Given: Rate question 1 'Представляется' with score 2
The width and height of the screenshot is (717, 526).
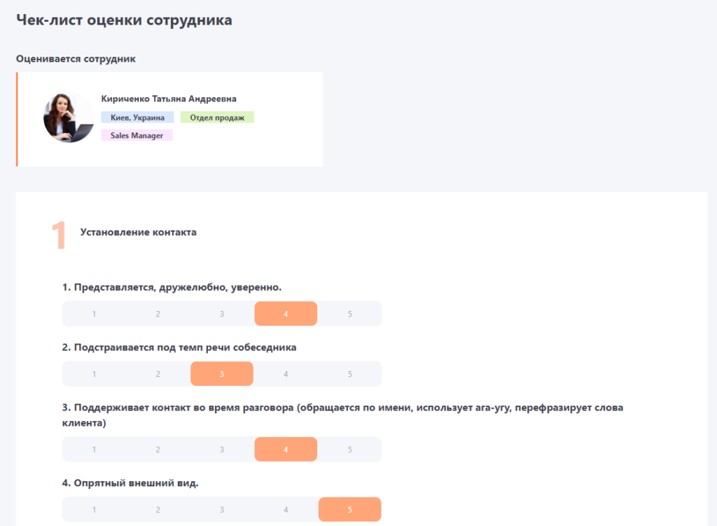Looking at the screenshot, I should pos(158,314).
